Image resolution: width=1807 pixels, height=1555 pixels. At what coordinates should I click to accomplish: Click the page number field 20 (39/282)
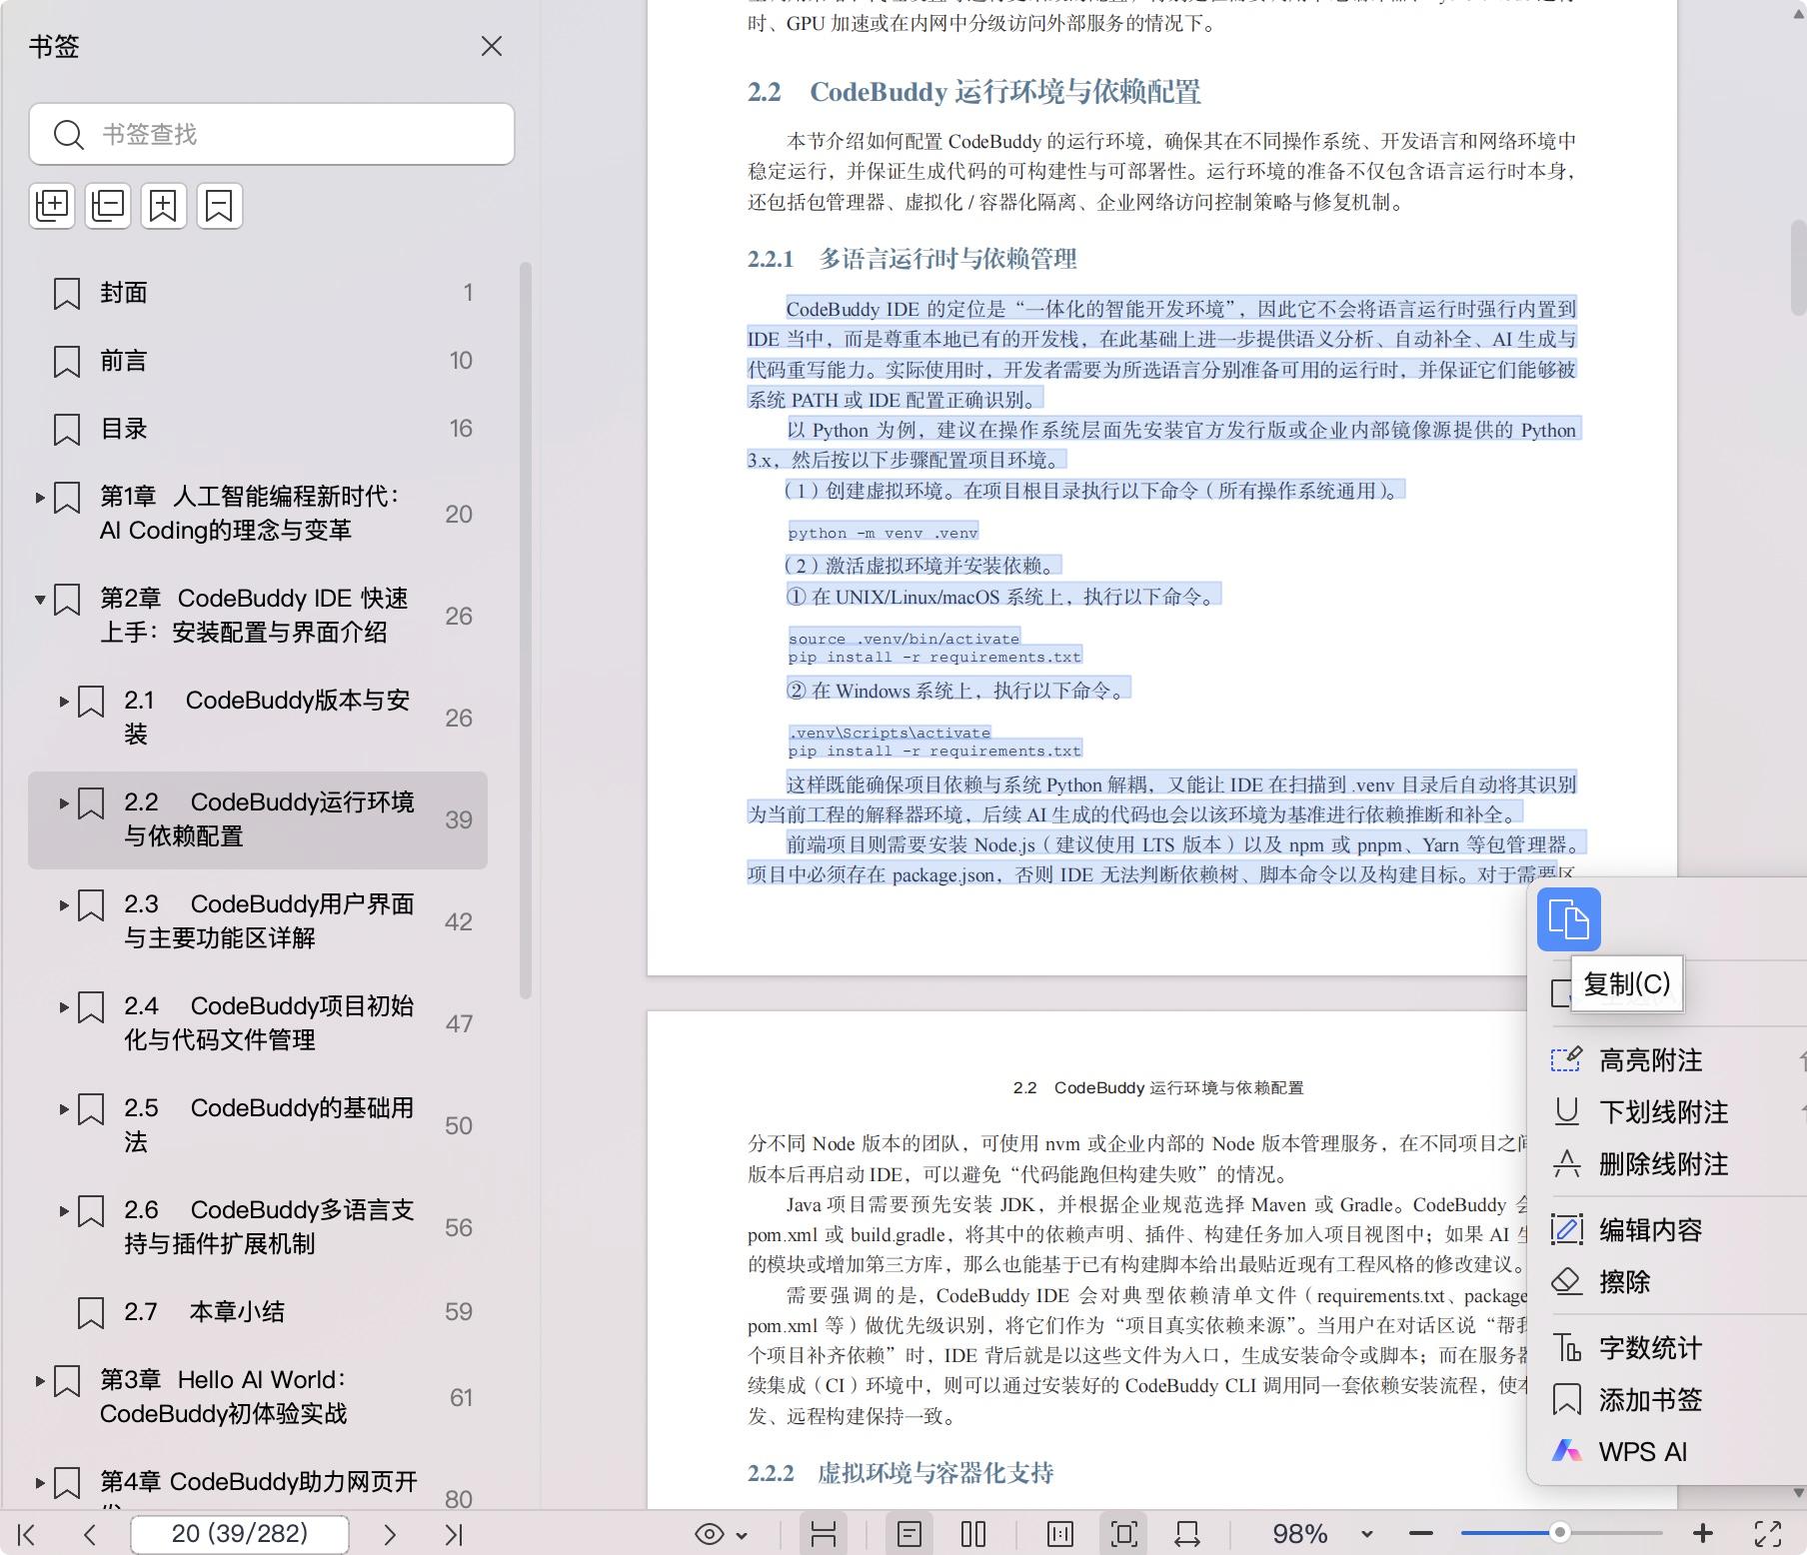[240, 1534]
